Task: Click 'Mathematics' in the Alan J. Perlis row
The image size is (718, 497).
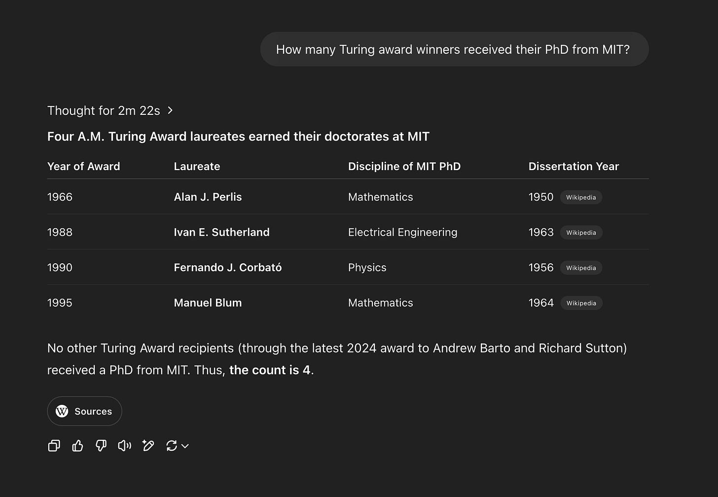Action: coord(381,197)
